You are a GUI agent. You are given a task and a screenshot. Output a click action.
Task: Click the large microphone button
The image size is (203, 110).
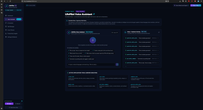point(93,40)
